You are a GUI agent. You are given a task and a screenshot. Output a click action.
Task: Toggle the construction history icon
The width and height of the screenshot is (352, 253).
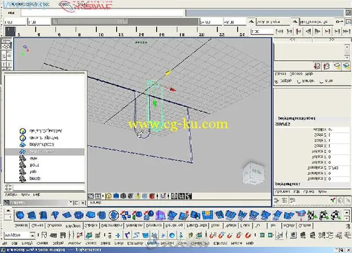coord(280,235)
